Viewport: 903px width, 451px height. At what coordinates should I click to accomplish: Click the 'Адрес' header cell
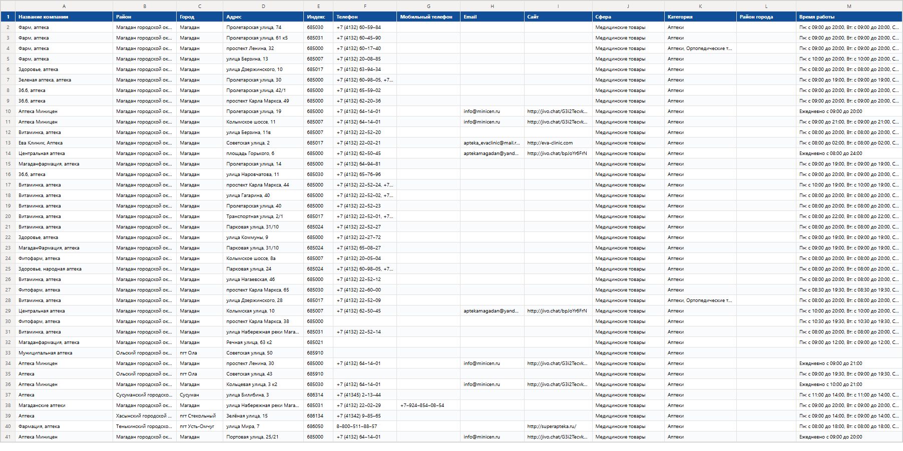click(x=263, y=17)
